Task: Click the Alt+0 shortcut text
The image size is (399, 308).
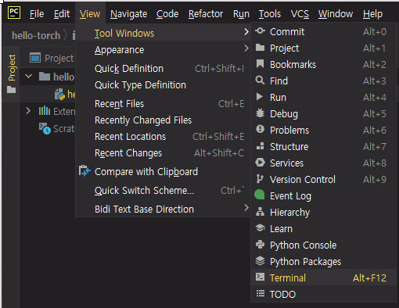Action: [x=375, y=32]
